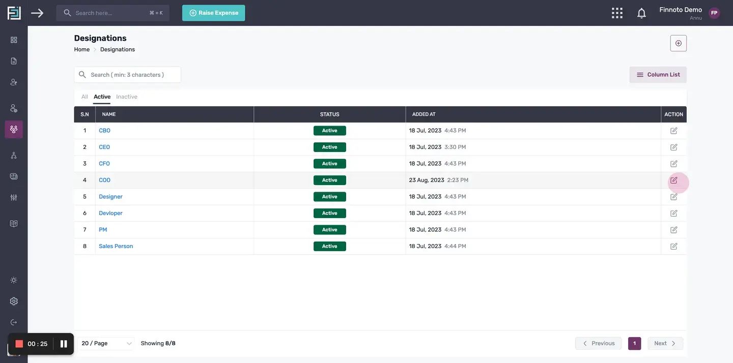
Task: Open the book icon in the sidebar
Action: [14, 224]
